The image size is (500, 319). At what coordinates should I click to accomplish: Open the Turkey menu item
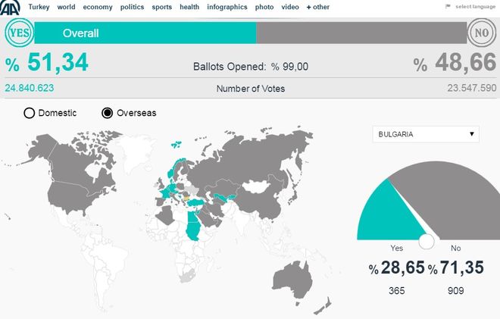tap(39, 7)
